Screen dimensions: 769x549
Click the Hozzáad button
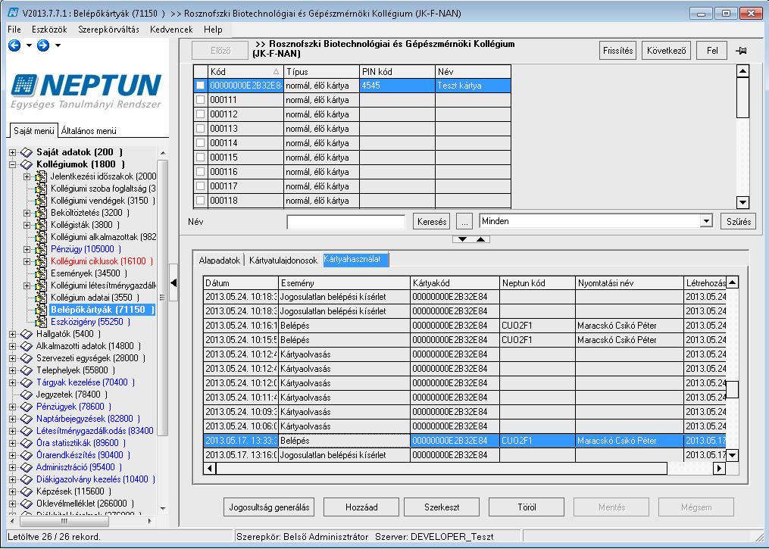[361, 507]
